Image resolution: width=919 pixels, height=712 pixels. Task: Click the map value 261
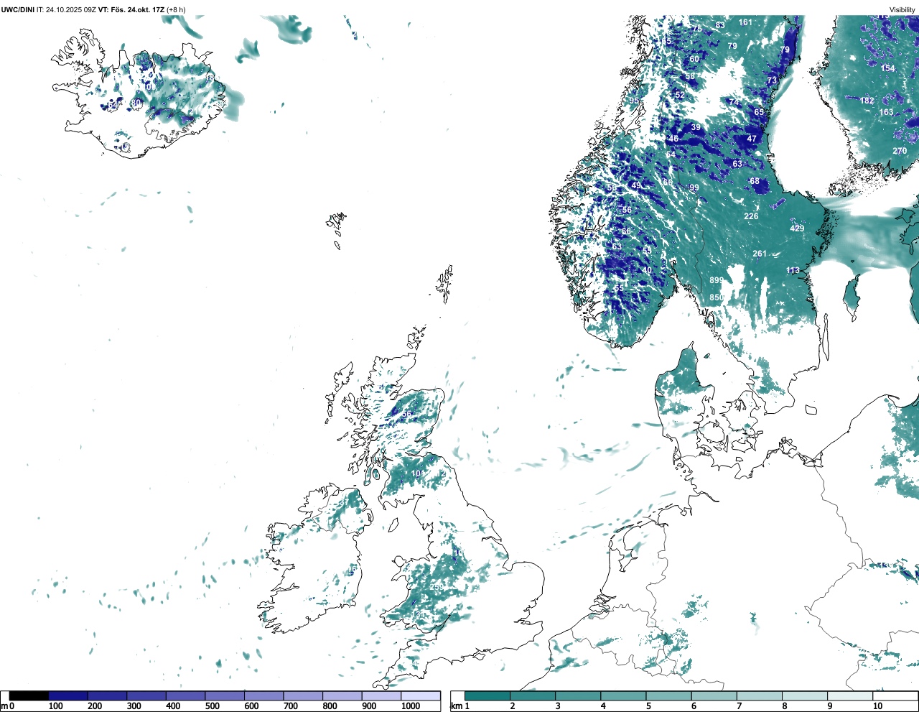coord(760,254)
